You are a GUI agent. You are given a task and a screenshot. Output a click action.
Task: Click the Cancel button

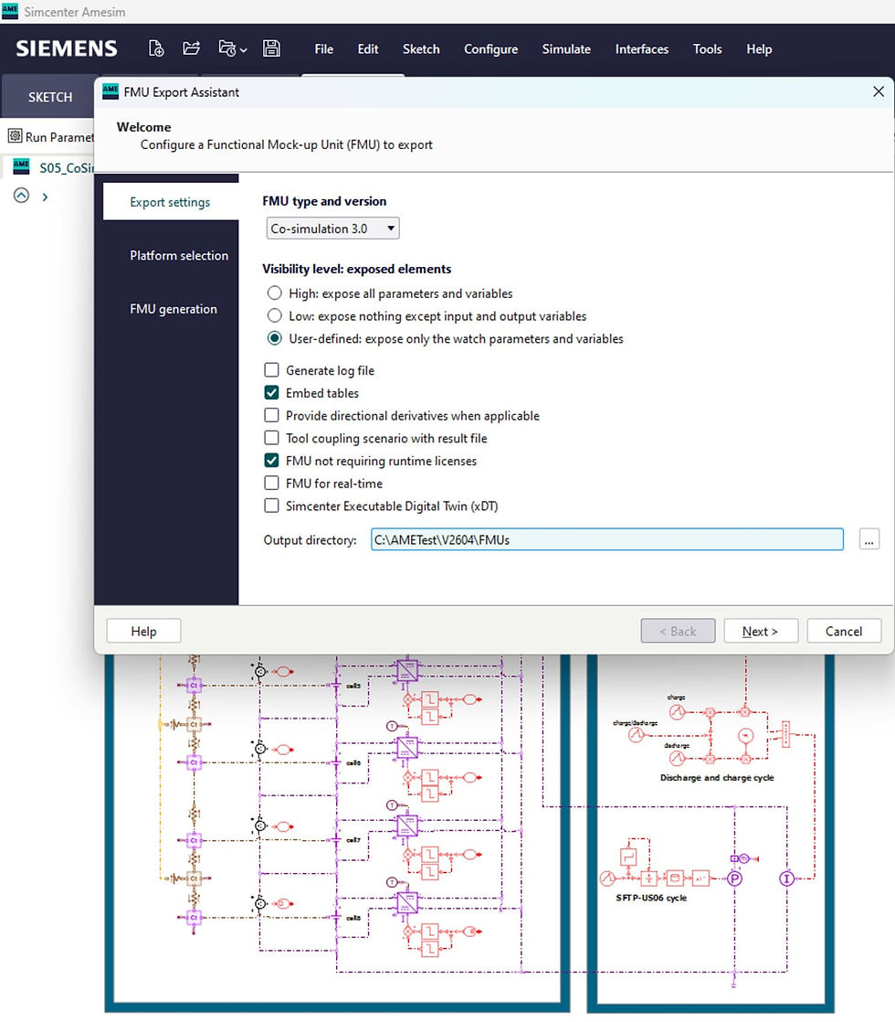[844, 631]
